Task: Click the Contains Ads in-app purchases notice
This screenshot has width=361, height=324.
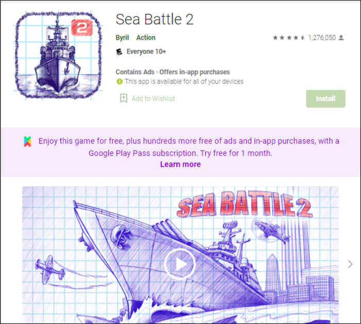Action: point(173,72)
